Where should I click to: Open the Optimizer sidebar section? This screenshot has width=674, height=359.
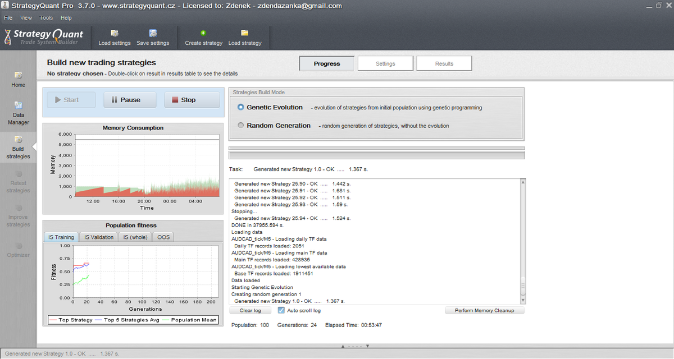18,249
